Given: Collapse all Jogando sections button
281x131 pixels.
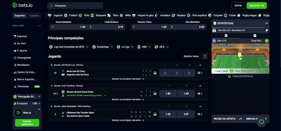Looking at the screenshot, I should 205,56.
